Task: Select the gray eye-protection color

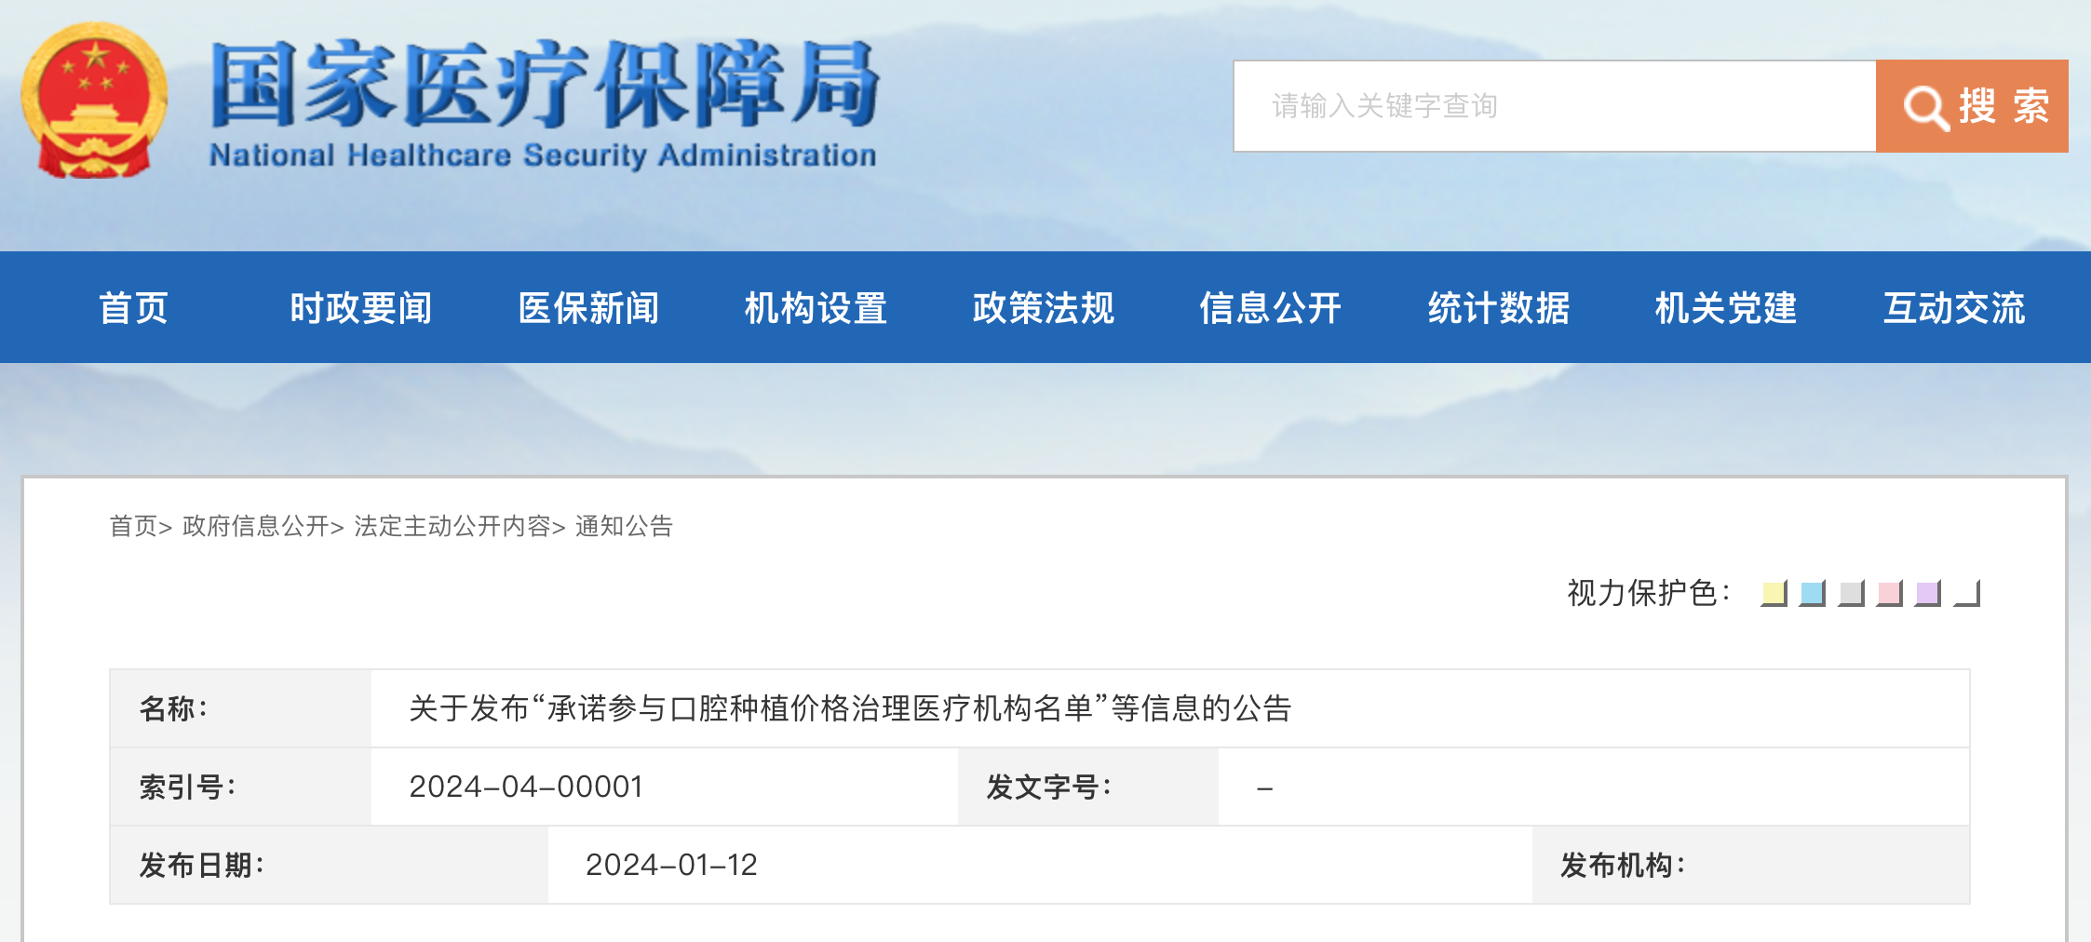Action: coord(1852,593)
